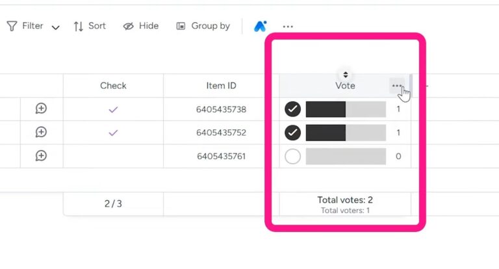Open the Sort menu
Viewport: 499px width, 269px height.
90,26
